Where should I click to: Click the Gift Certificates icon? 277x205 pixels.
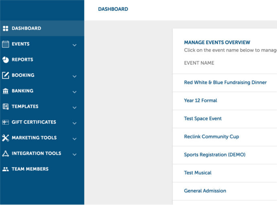pyautogui.click(x=6, y=122)
